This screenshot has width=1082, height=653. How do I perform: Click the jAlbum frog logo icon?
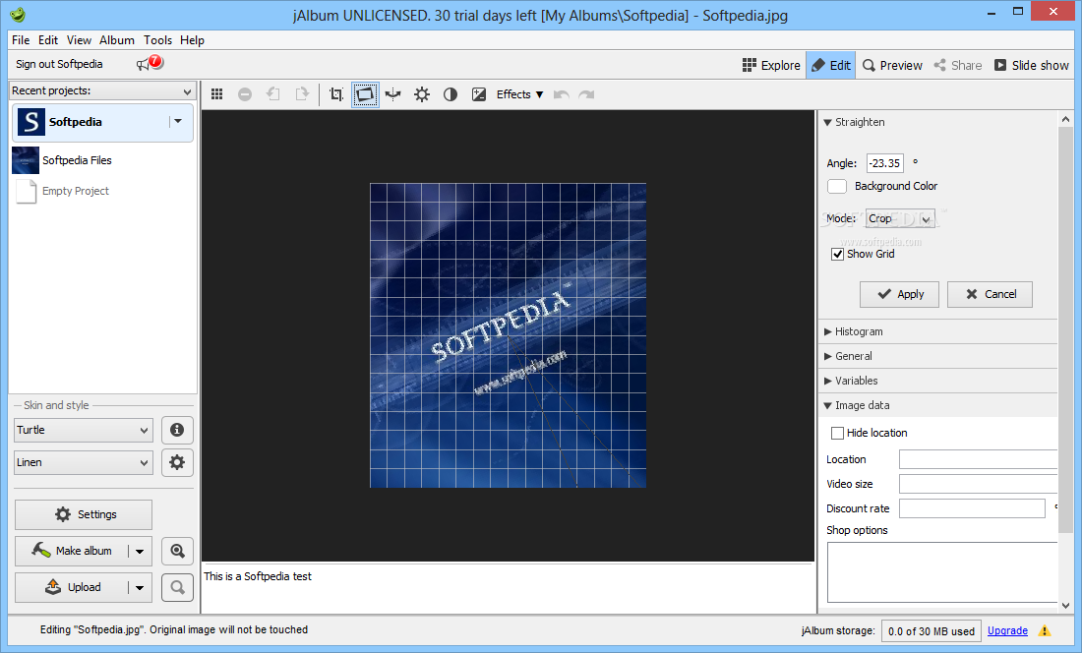tap(18, 15)
